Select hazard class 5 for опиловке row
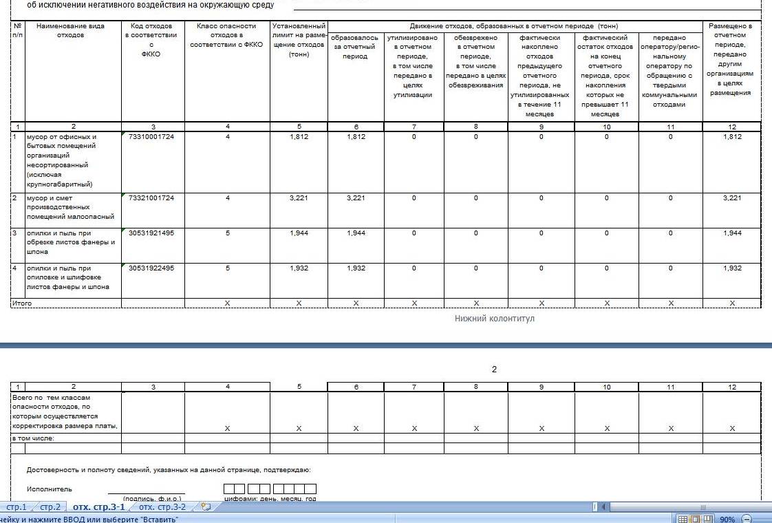 point(227,281)
